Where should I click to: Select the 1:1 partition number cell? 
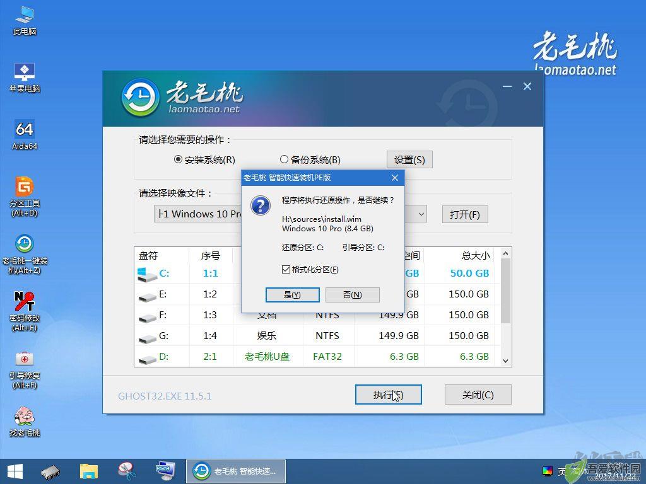click(x=211, y=274)
